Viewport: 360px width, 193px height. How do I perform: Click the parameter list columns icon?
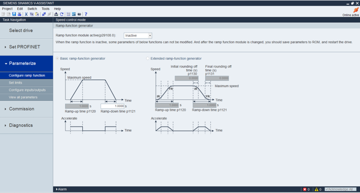(x=69, y=14)
